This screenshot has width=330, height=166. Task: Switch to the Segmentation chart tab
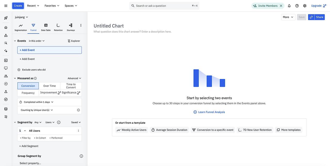coord(21,27)
